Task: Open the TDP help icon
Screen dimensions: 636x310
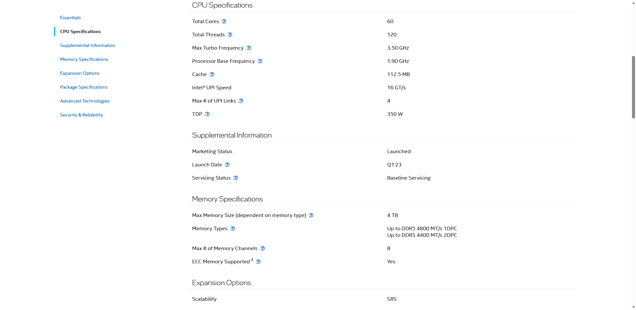Action: coord(207,114)
